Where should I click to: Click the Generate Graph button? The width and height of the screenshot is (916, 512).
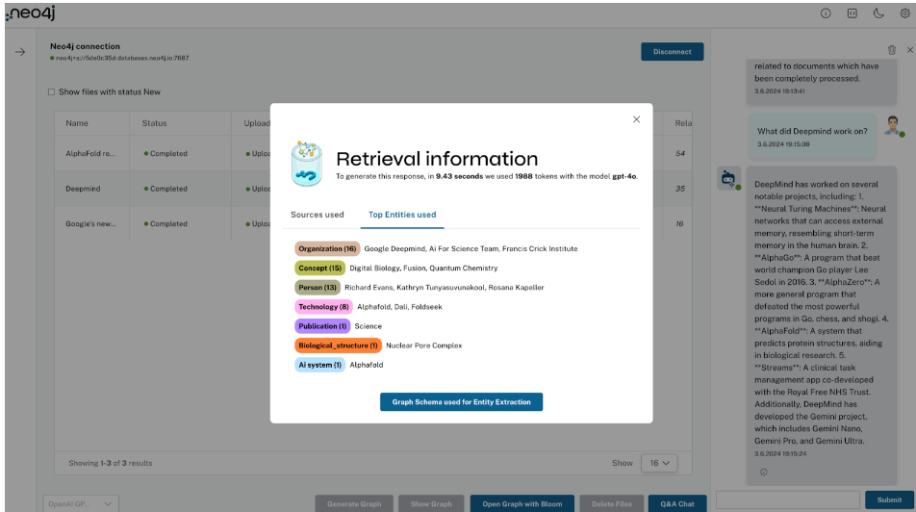point(354,503)
